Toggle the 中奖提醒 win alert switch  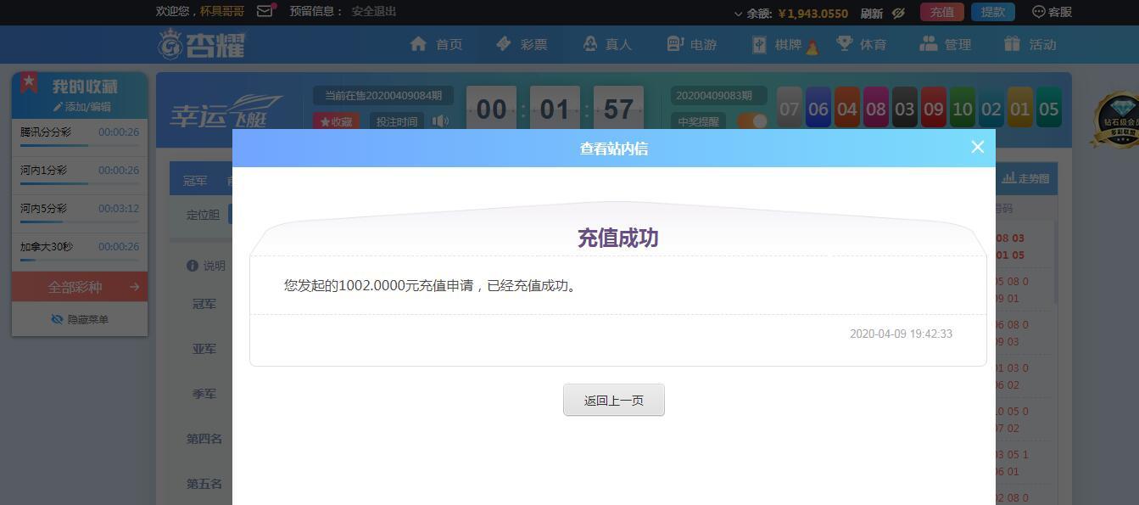click(x=752, y=121)
